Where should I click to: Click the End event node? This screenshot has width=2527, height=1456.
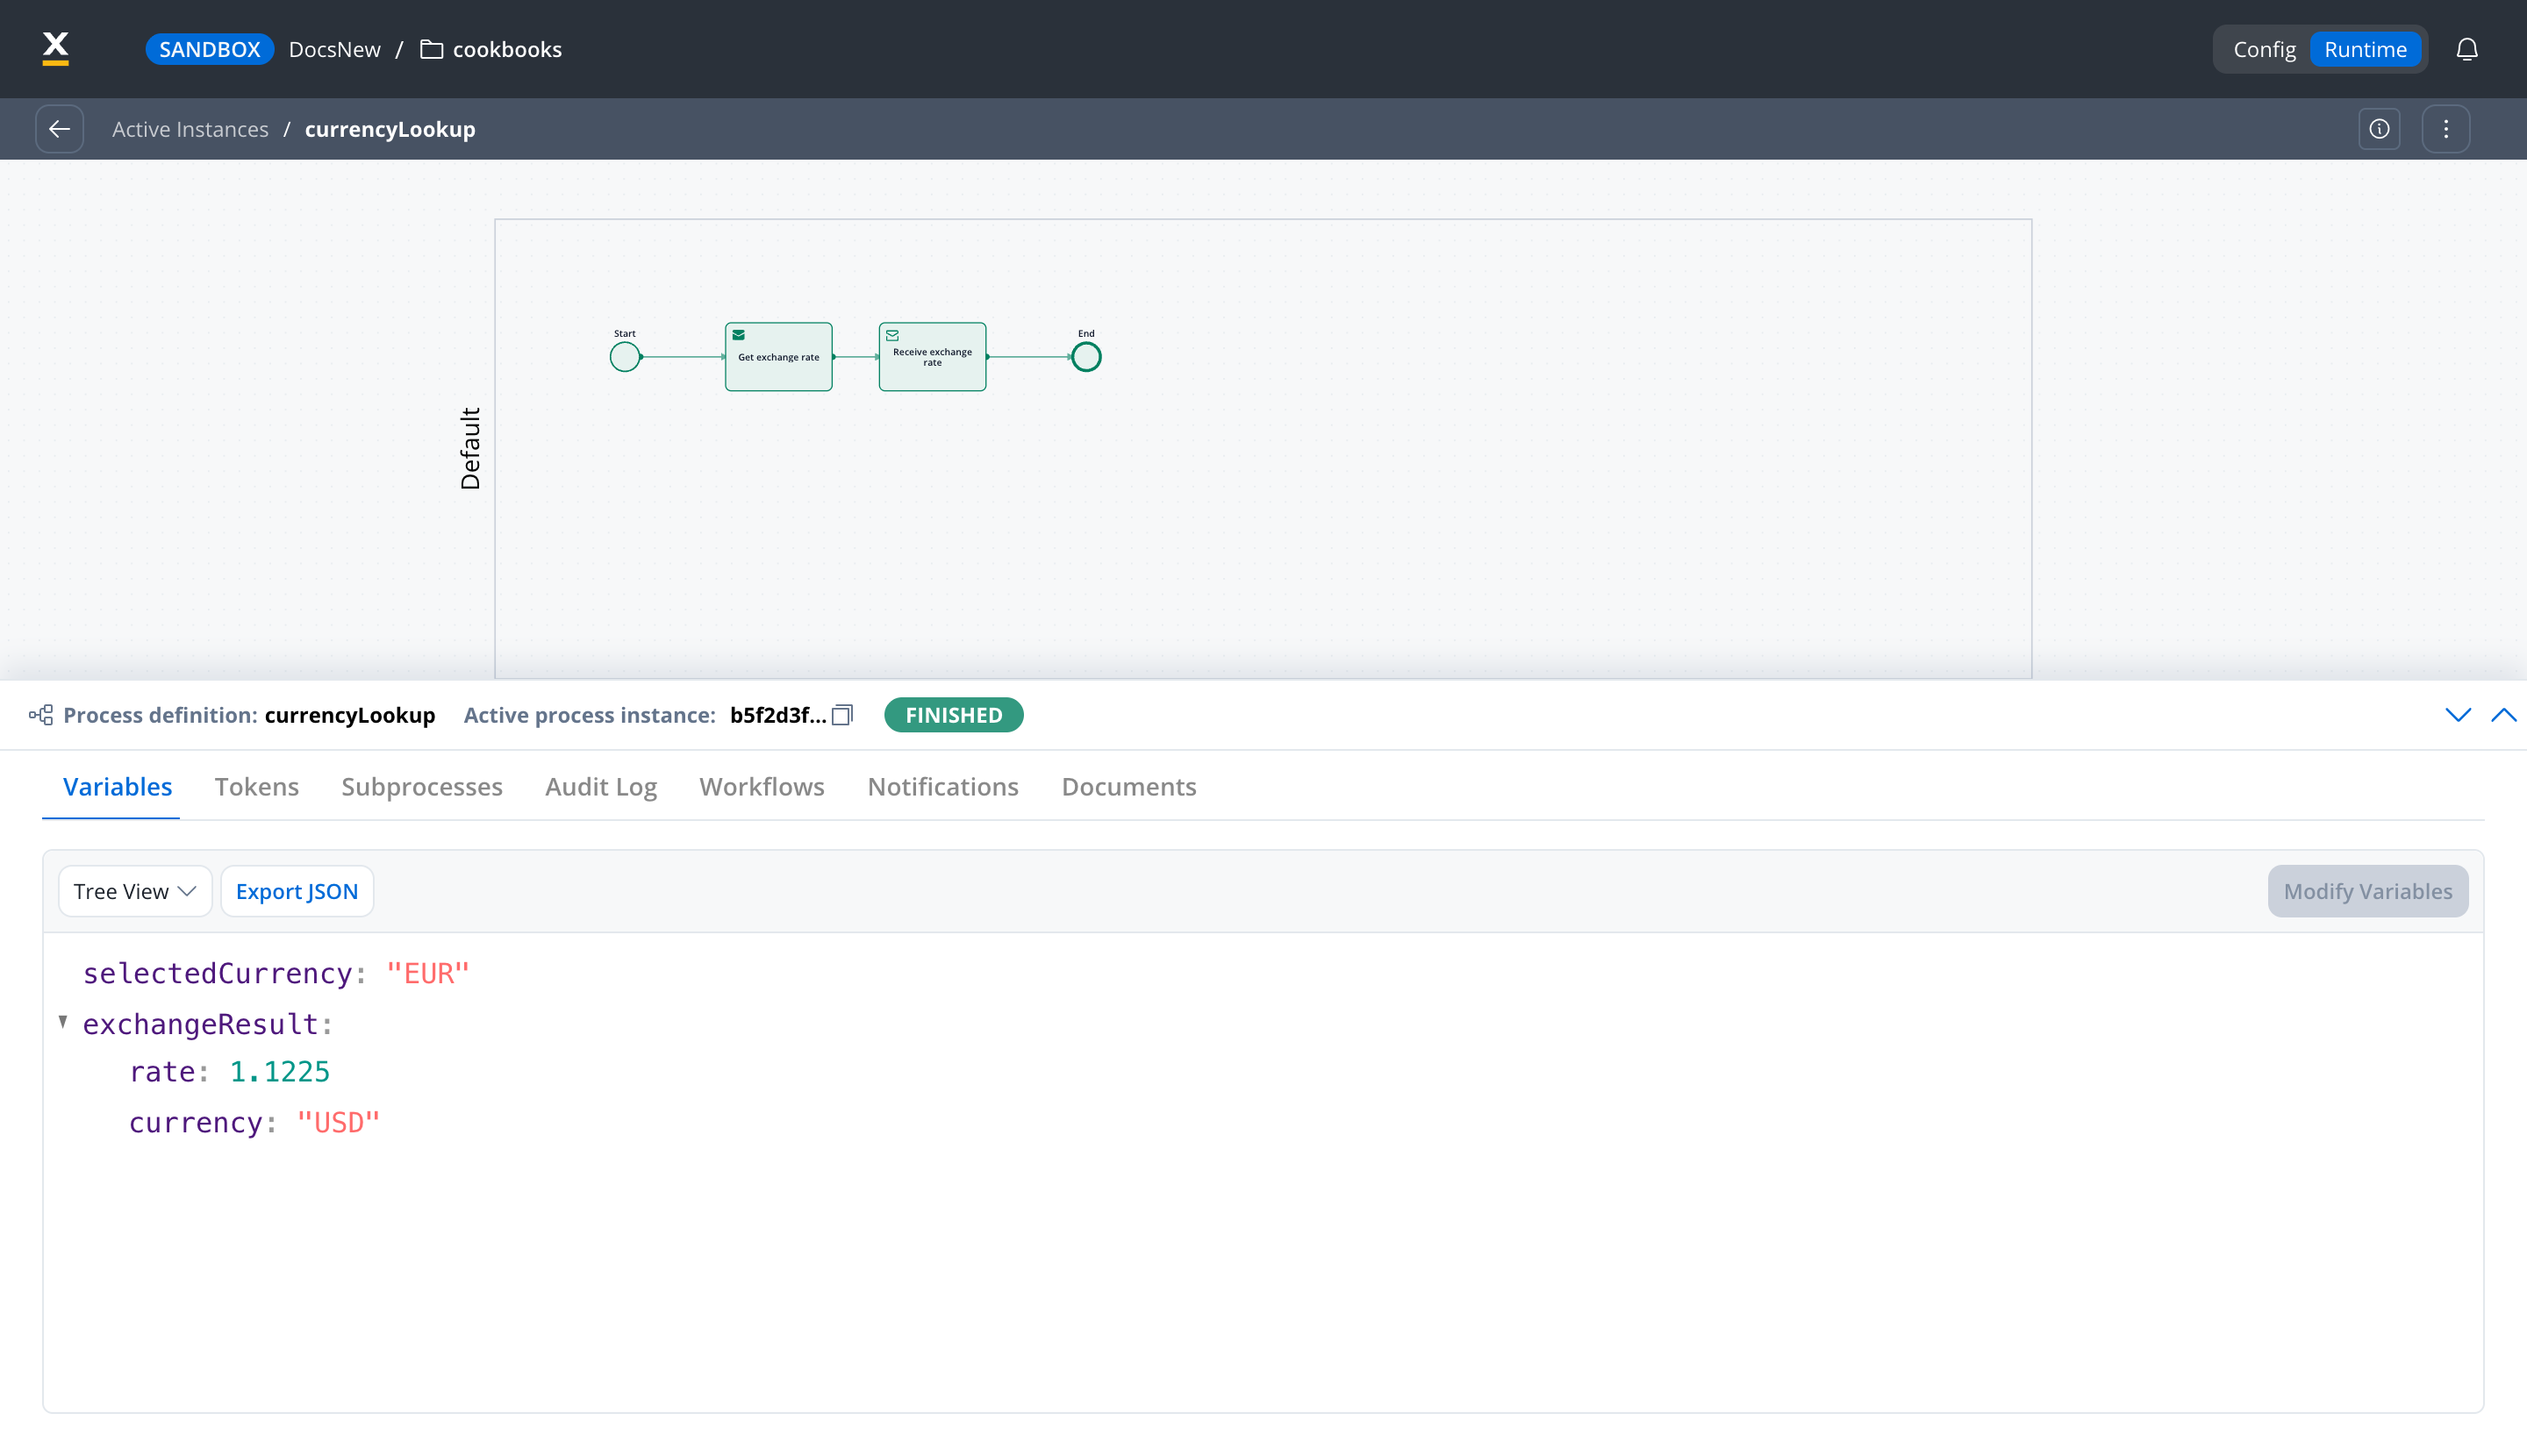coord(1086,357)
